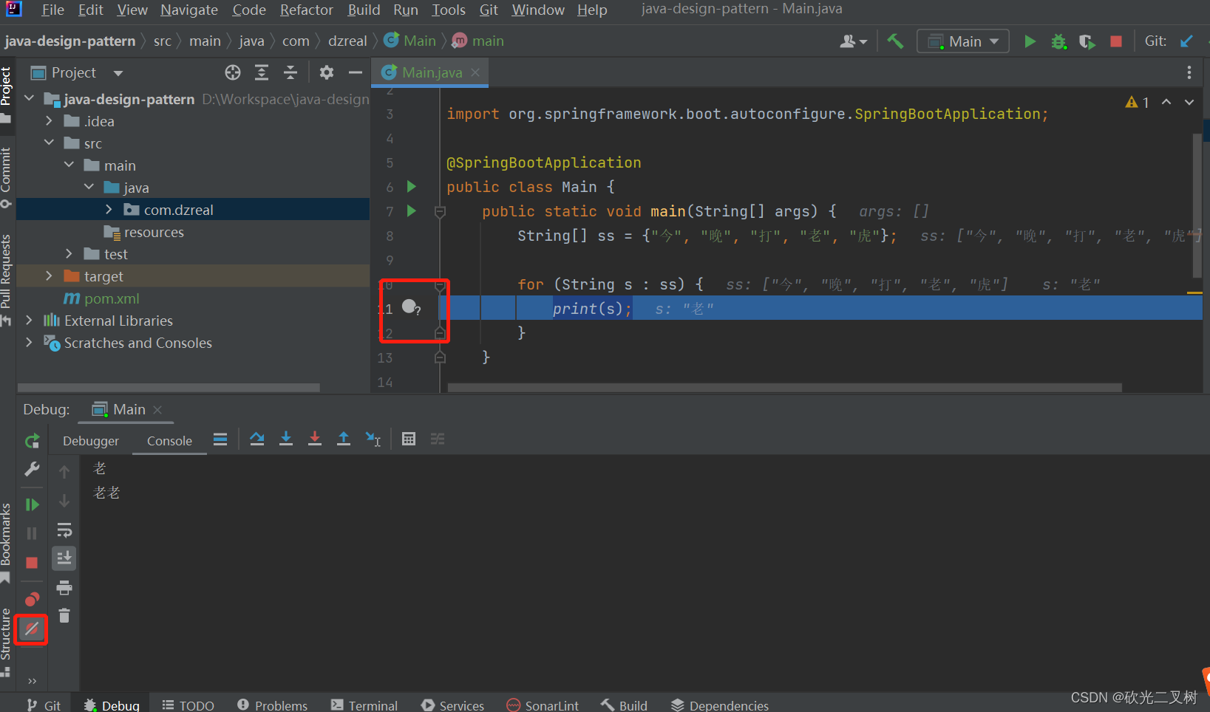The height and width of the screenshot is (712, 1210).
Task: Click the Resume Program icon
Action: [x=31, y=504]
